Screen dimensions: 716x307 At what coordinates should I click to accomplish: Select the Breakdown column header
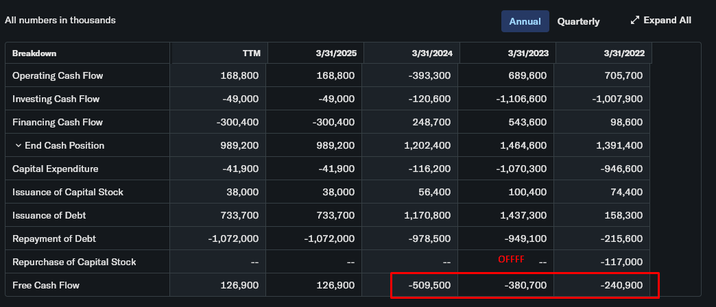point(34,53)
